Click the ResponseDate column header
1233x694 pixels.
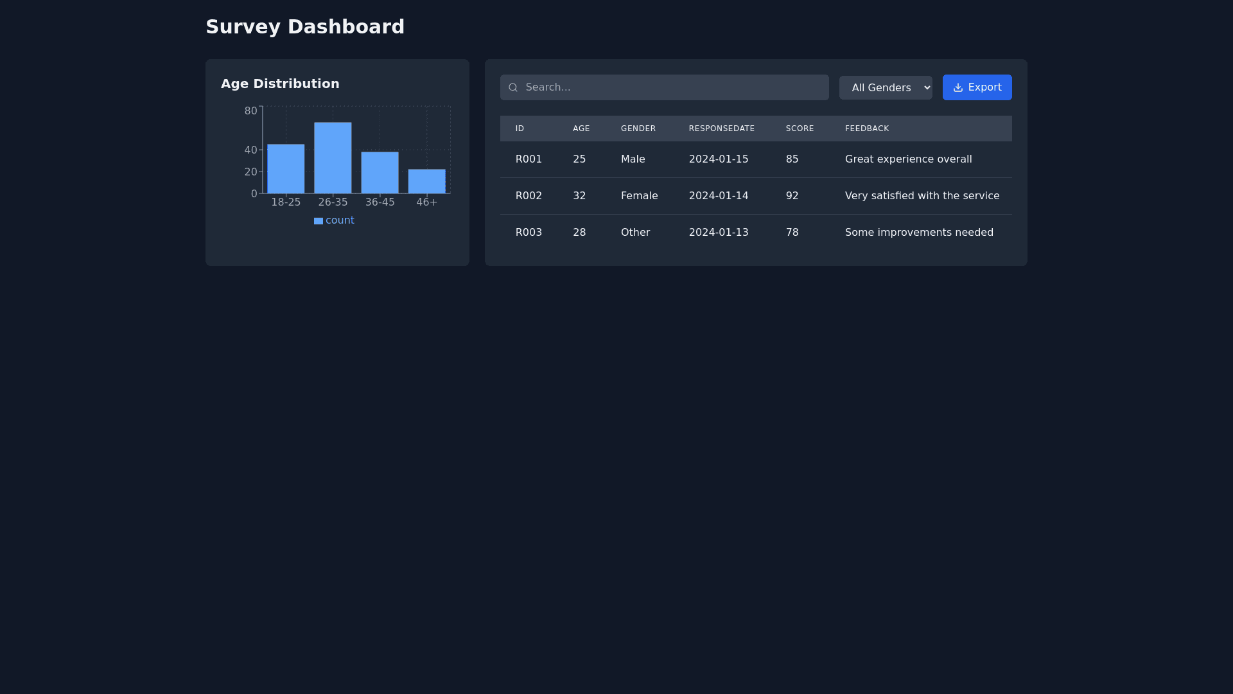tap(721, 129)
